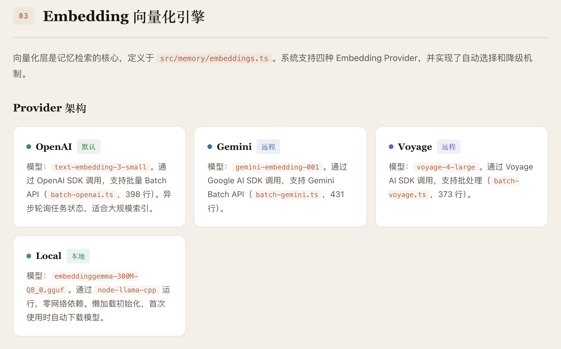This screenshot has height=349, width=561.
Task: Click the node-llama-cpp code label
Action: pyautogui.click(x=127, y=290)
